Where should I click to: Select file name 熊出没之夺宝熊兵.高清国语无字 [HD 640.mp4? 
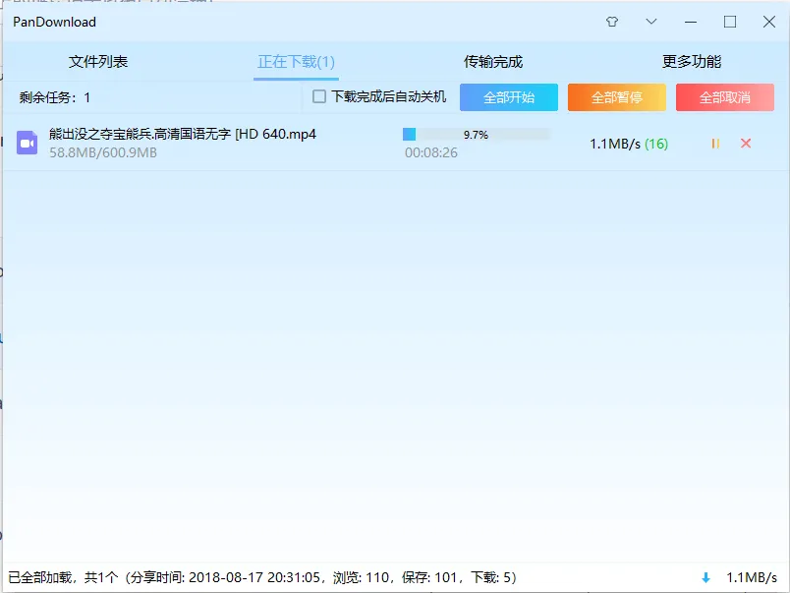coord(183,134)
